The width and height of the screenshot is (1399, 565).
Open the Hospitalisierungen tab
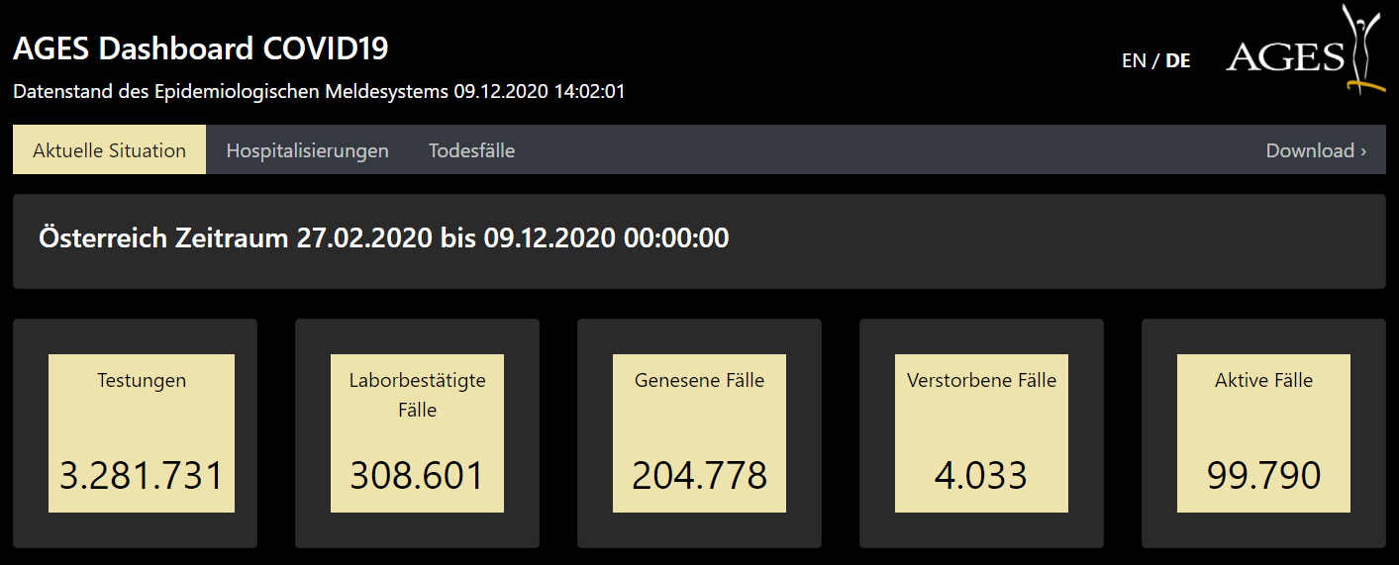(307, 150)
